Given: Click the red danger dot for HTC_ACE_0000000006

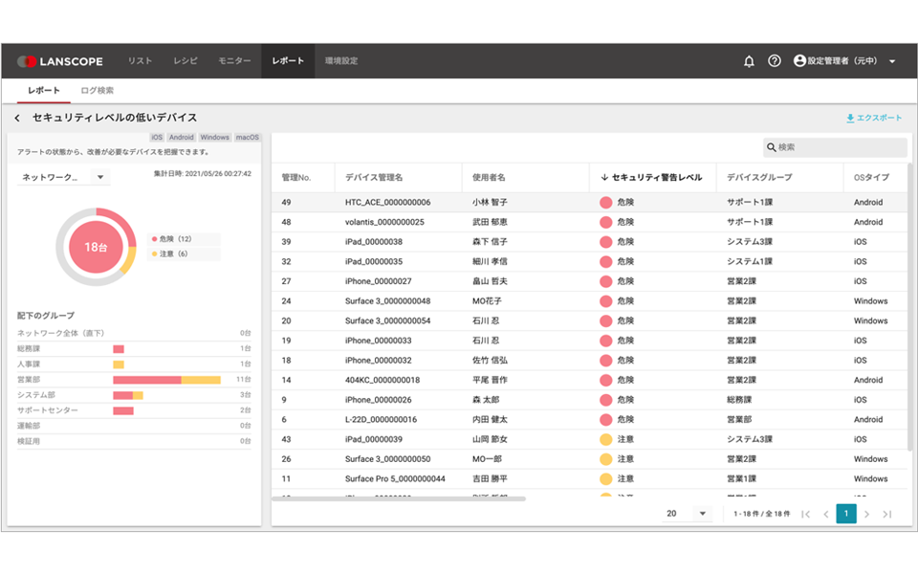Looking at the screenshot, I should pyautogui.click(x=606, y=203).
